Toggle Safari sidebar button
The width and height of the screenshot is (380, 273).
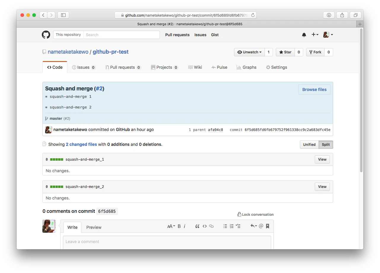[63, 15]
